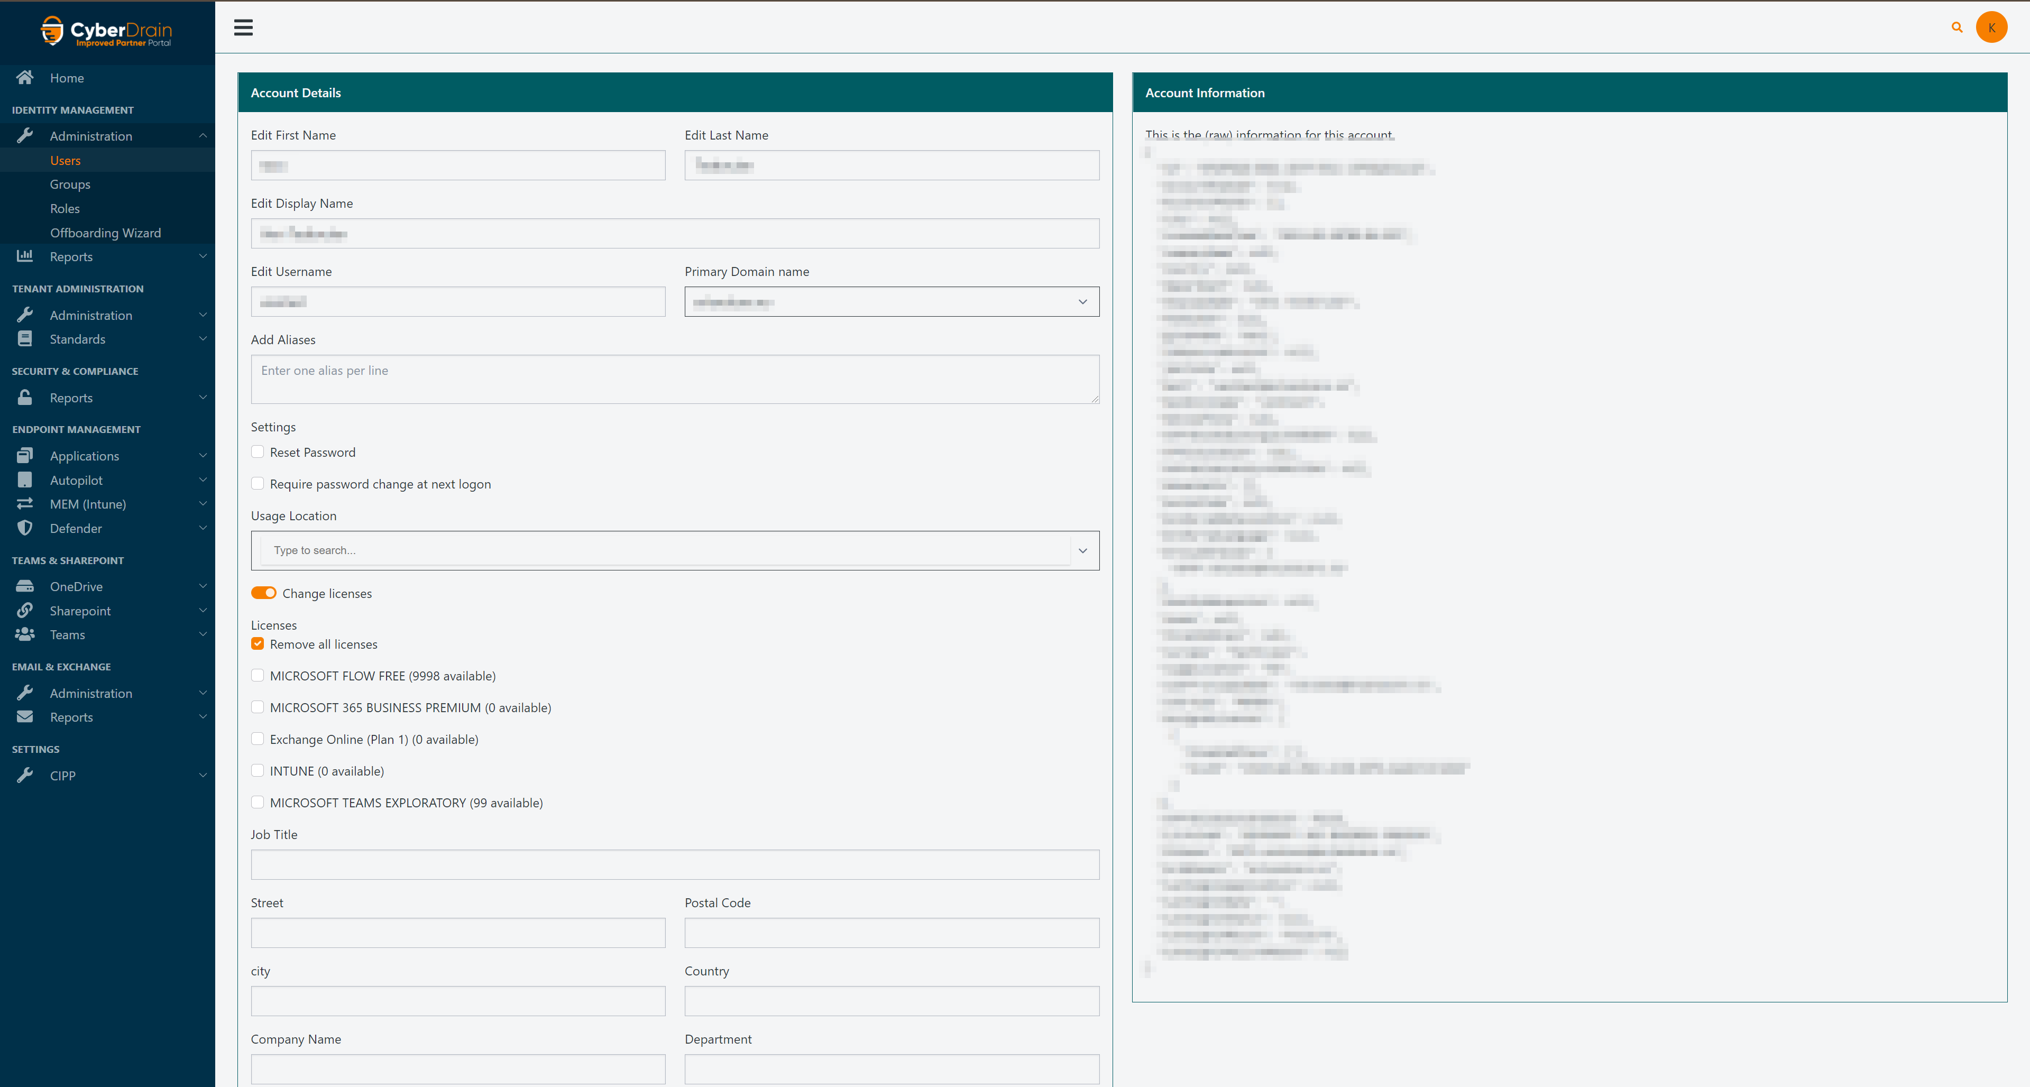Open the Offboarding Wizard menu item
Image resolution: width=2030 pixels, height=1087 pixels.
click(105, 233)
